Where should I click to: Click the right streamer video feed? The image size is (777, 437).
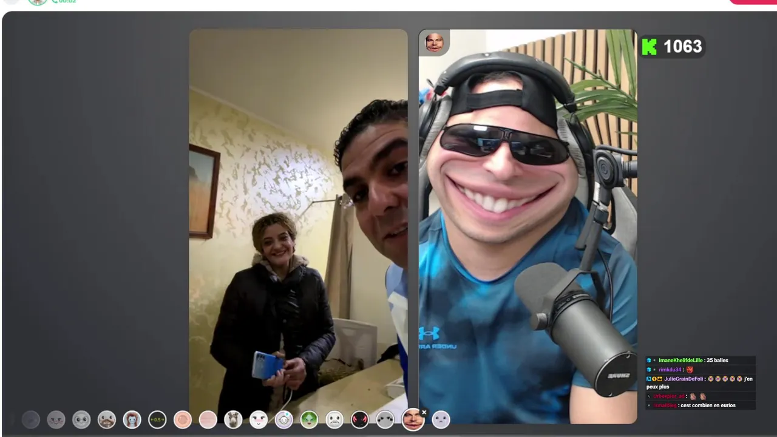click(528, 226)
